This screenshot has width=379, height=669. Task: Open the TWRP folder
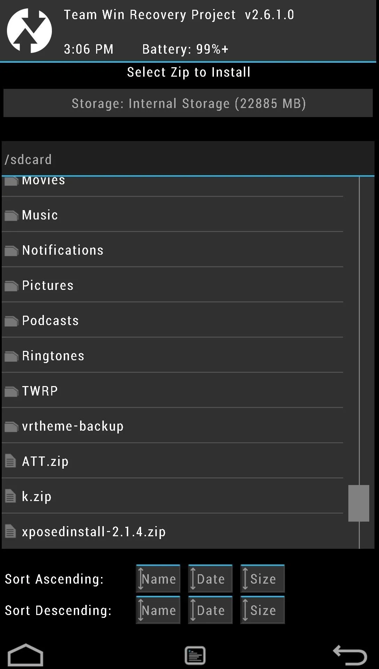coord(172,391)
